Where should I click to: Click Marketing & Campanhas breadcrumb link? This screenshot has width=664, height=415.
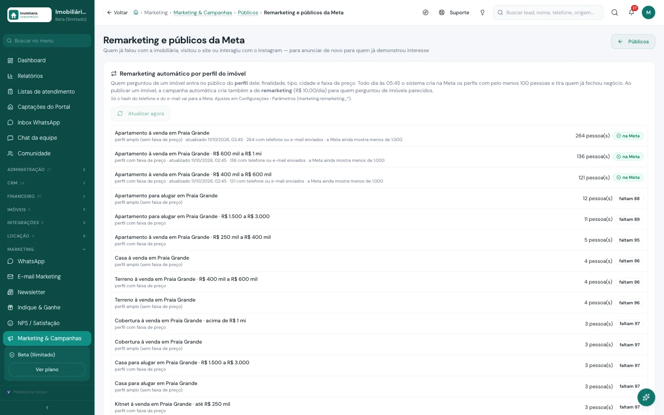[203, 12]
